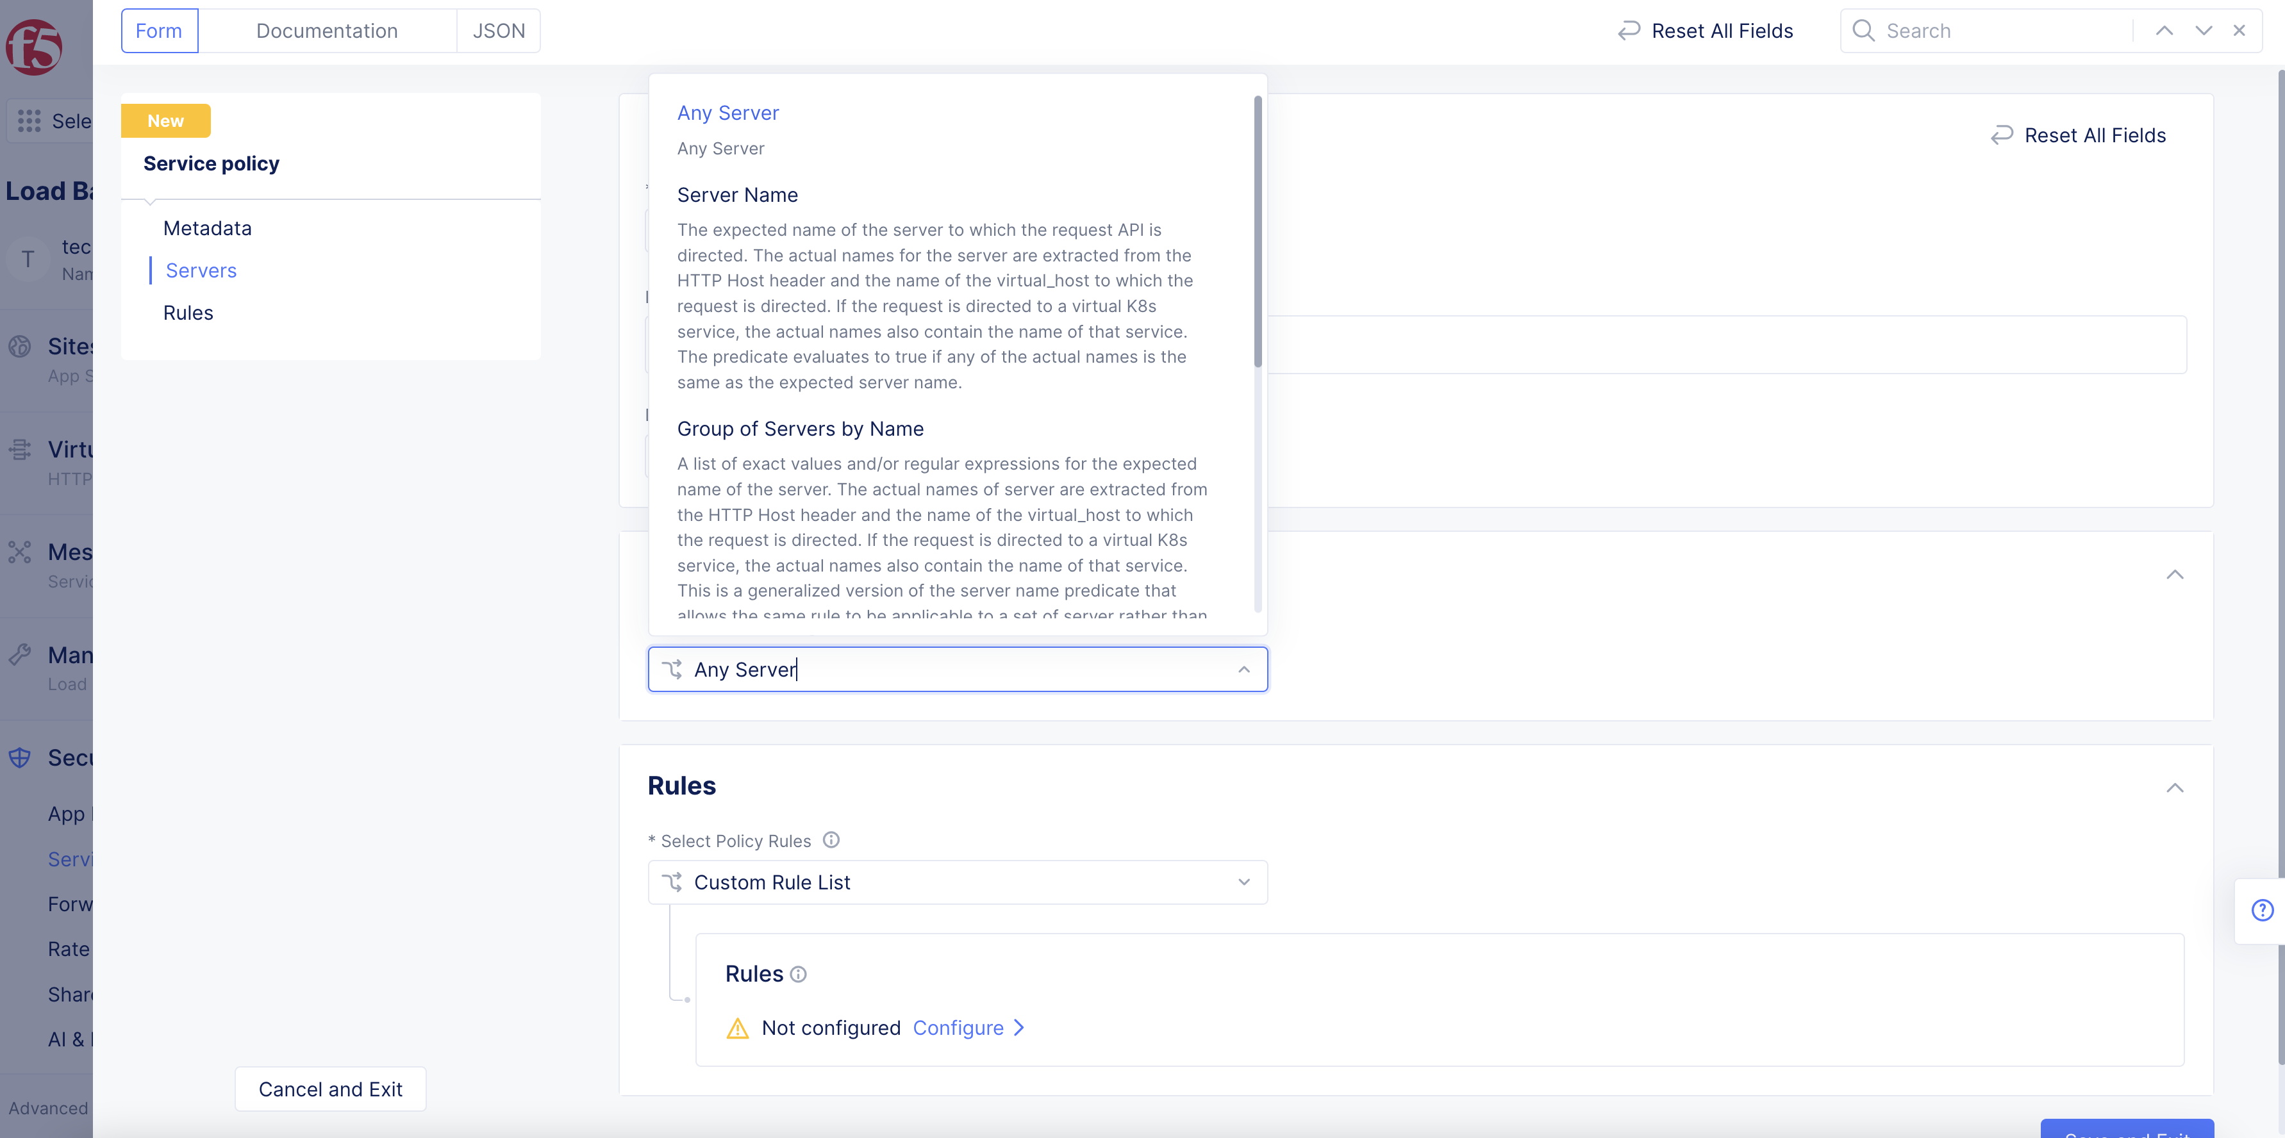Viewport: 2285px width, 1138px height.
Task: Switch to the JSON tab
Action: click(x=499, y=31)
